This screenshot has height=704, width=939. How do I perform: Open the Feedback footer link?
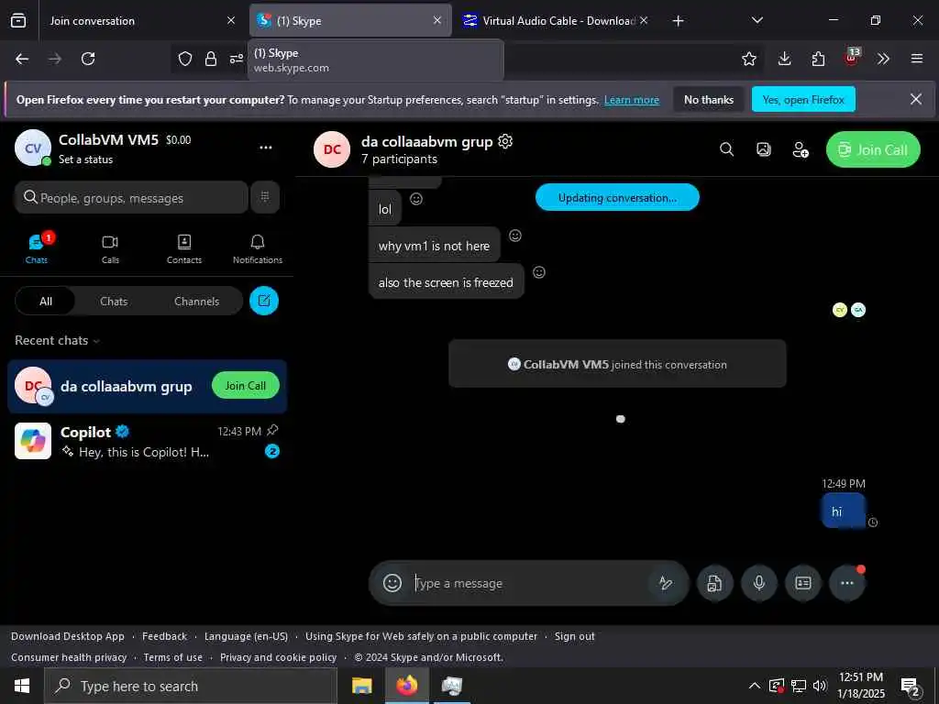point(165,636)
